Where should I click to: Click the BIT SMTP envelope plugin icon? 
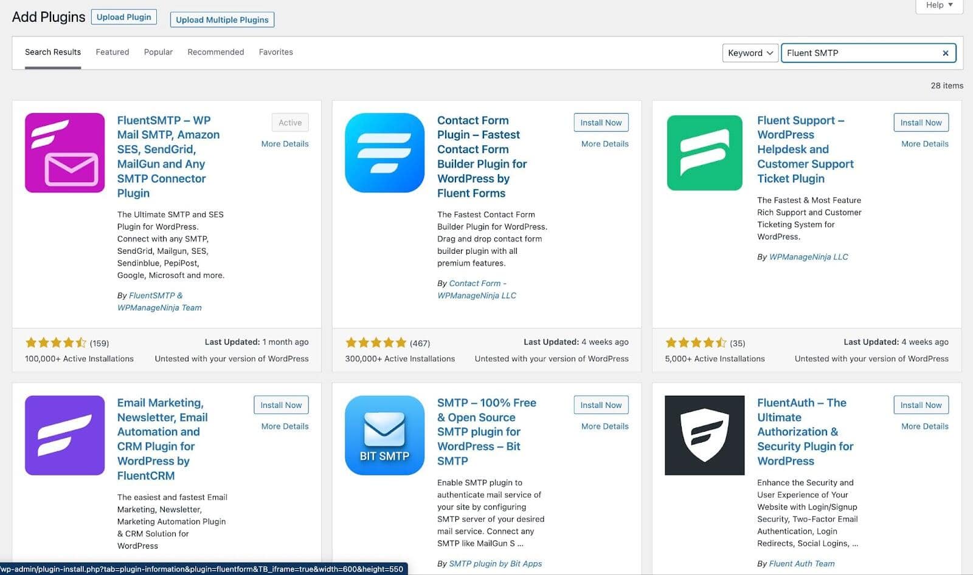point(384,435)
